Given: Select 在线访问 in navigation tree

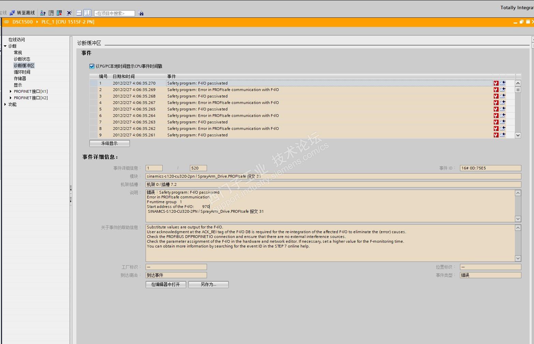Looking at the screenshot, I should (x=17, y=40).
